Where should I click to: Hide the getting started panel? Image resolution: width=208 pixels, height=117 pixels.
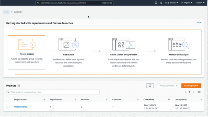coord(199,22)
